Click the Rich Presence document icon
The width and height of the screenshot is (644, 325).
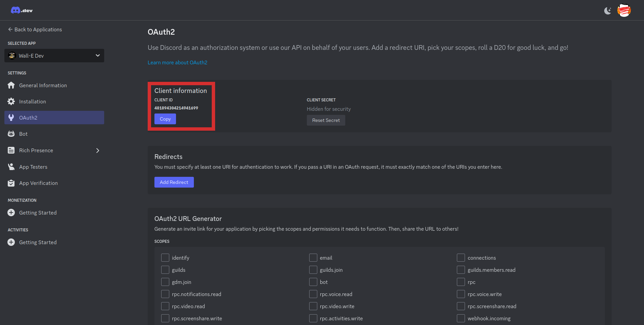[x=11, y=150]
